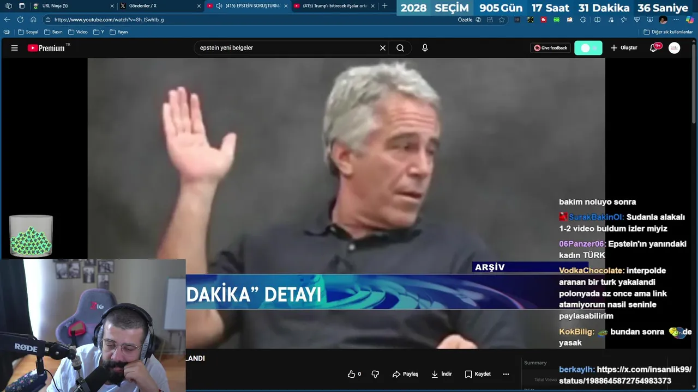Click the username SurakBakinOl in chat
This screenshot has height=392, width=698.
click(595, 217)
